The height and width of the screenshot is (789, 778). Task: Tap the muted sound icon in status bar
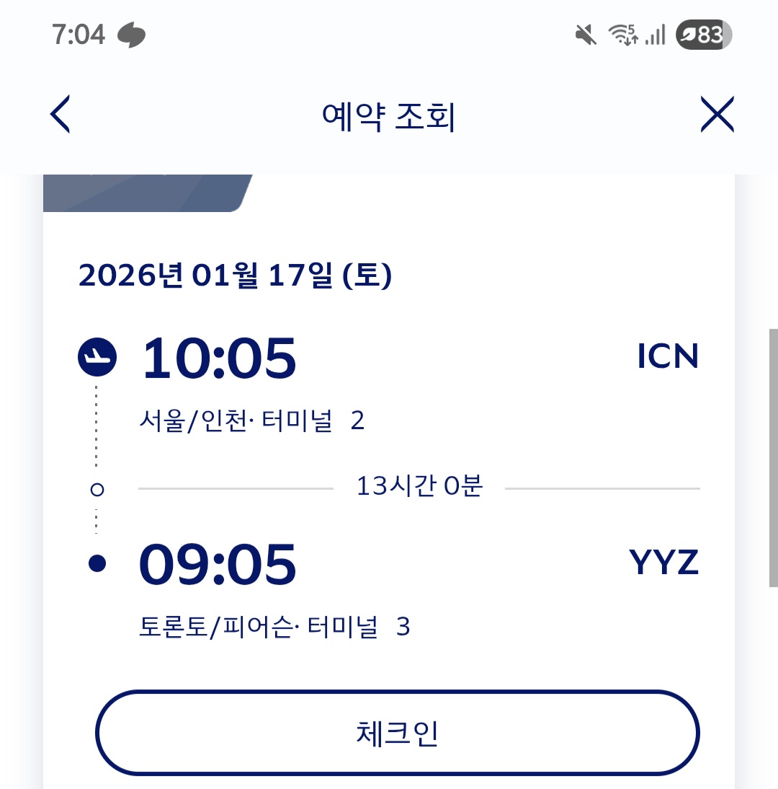pyautogui.click(x=586, y=35)
